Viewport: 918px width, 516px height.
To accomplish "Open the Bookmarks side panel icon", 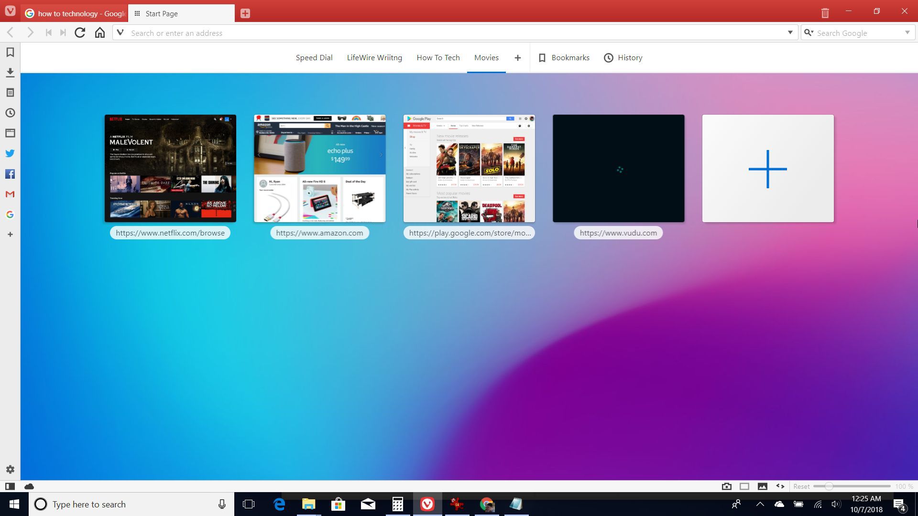I will [10, 52].
